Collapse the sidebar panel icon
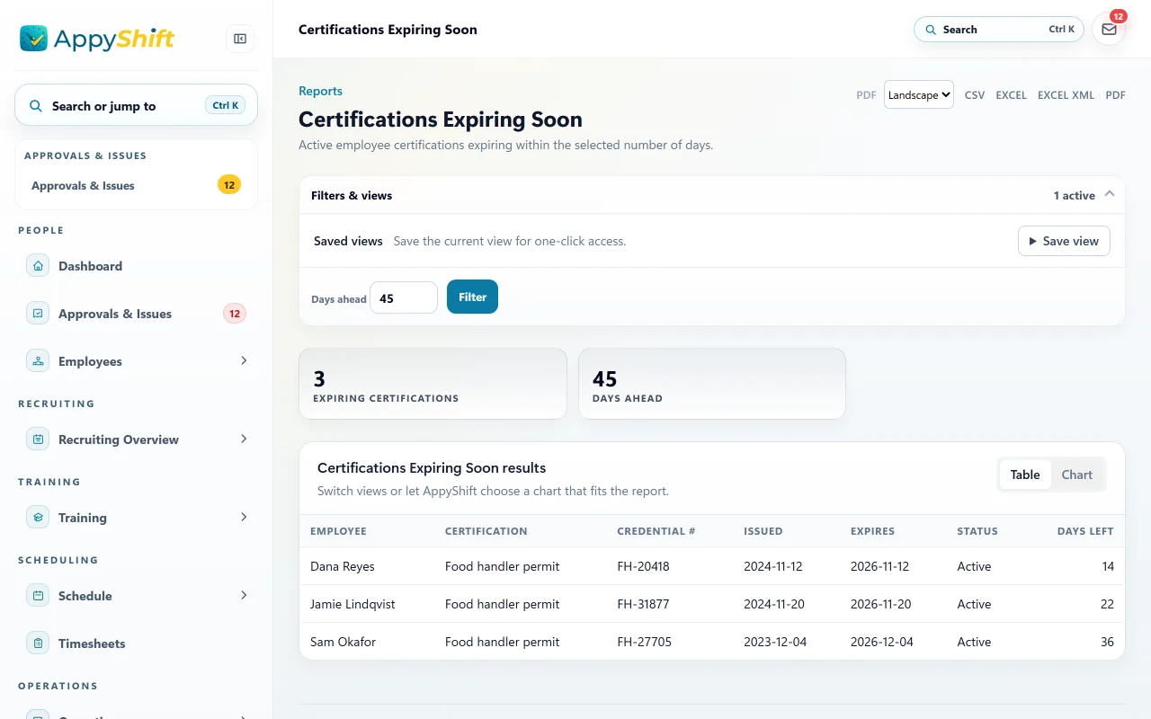Viewport: 1151px width, 719px height. coord(240,39)
